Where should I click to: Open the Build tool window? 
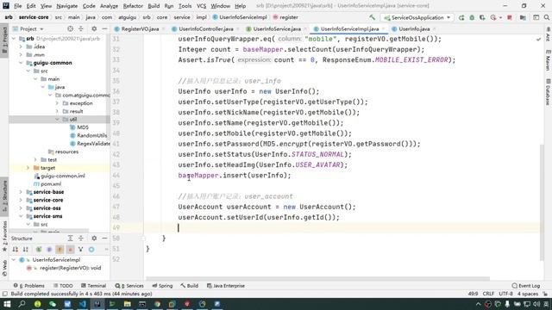click(190, 286)
